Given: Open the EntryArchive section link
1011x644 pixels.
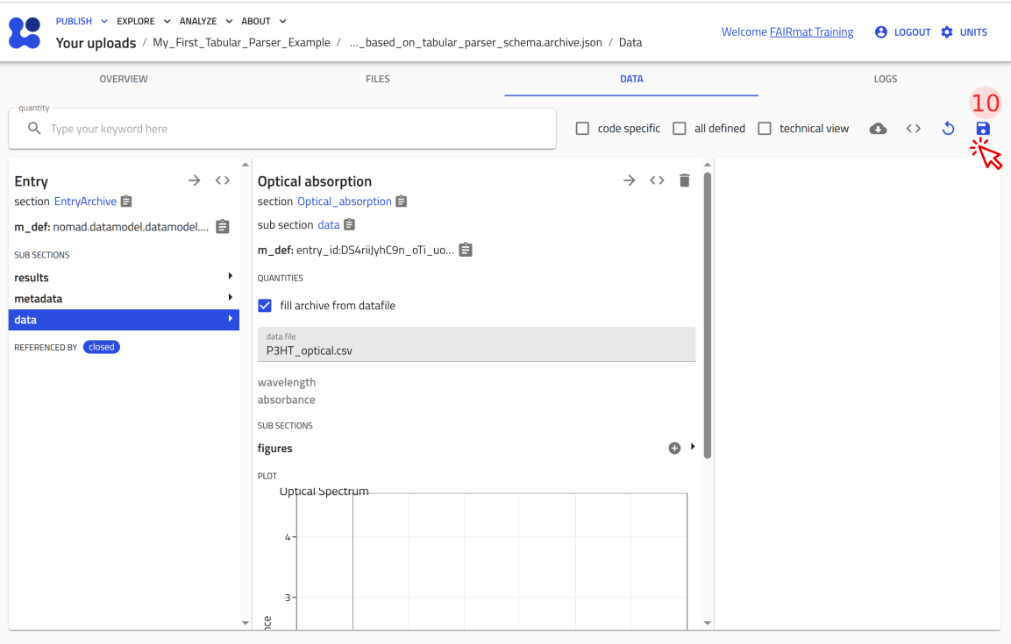Looking at the screenshot, I should tap(85, 202).
